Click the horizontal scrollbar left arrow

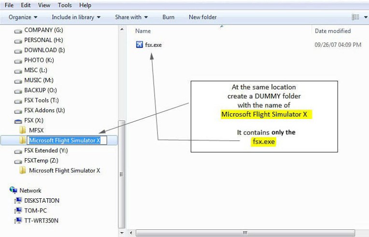[131, 233]
